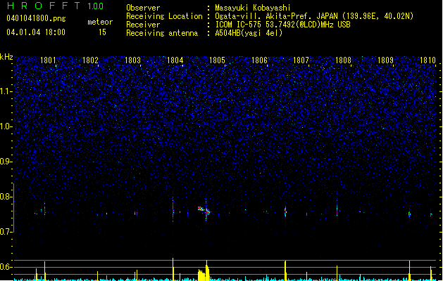Click the date stamp 04.01.04 18:00
This screenshot has width=443, height=281.
(x=36, y=32)
